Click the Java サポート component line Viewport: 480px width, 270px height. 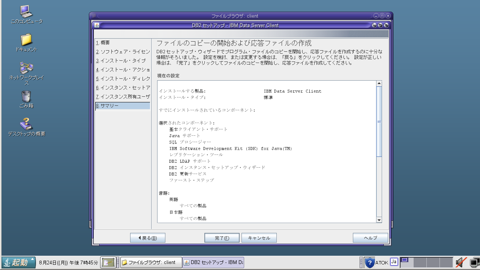click(x=185, y=135)
